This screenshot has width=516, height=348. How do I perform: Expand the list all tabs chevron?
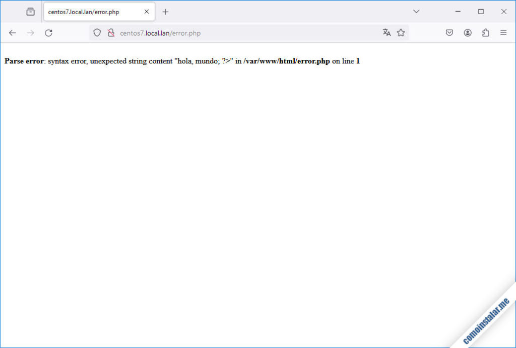tap(416, 12)
